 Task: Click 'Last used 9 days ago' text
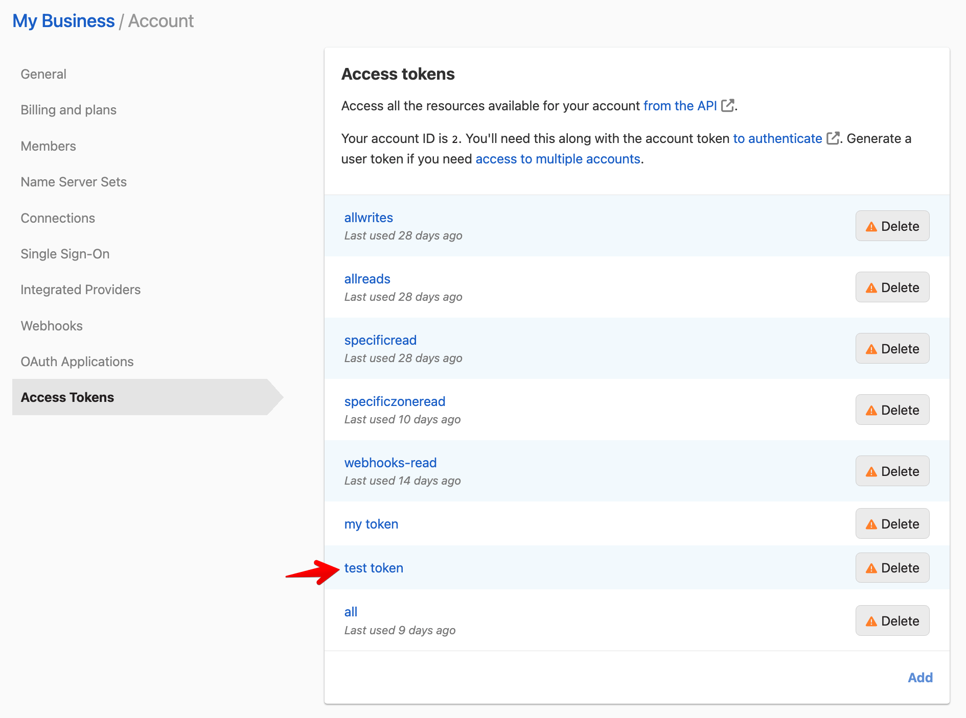click(x=400, y=630)
